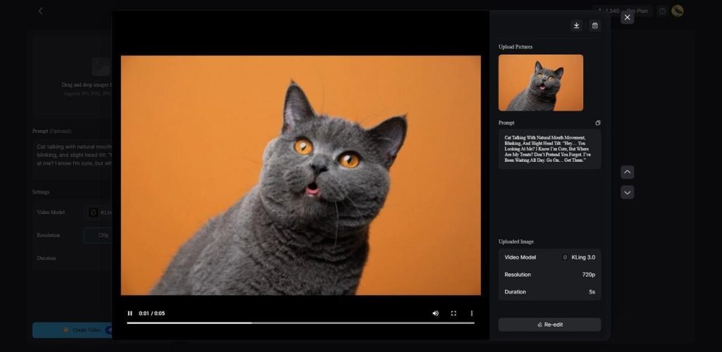The width and height of the screenshot is (722, 352).
Task: Go to the previous video with the up chevron
Action: pos(627,172)
